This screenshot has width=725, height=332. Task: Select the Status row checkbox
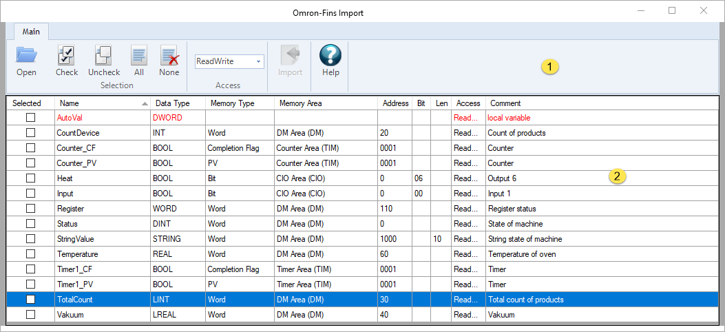[30, 224]
